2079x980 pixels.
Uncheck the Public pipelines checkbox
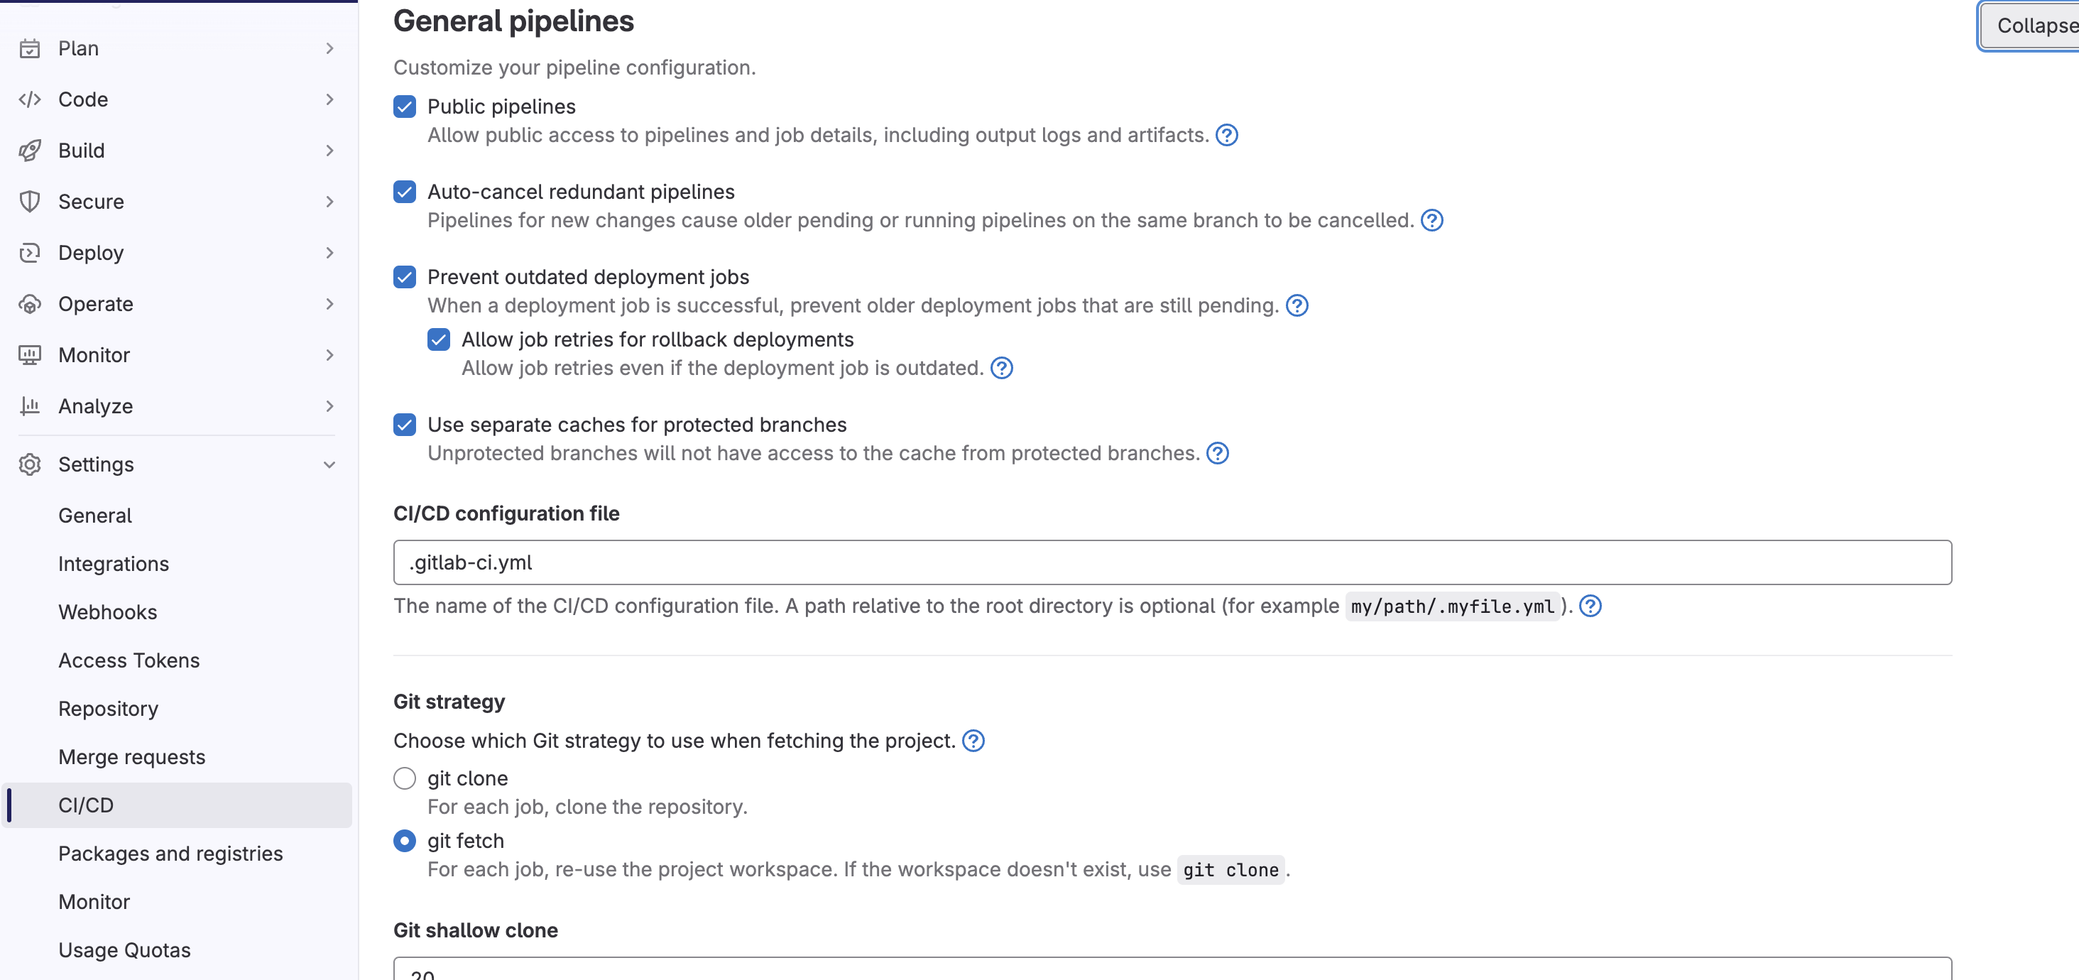(x=404, y=107)
